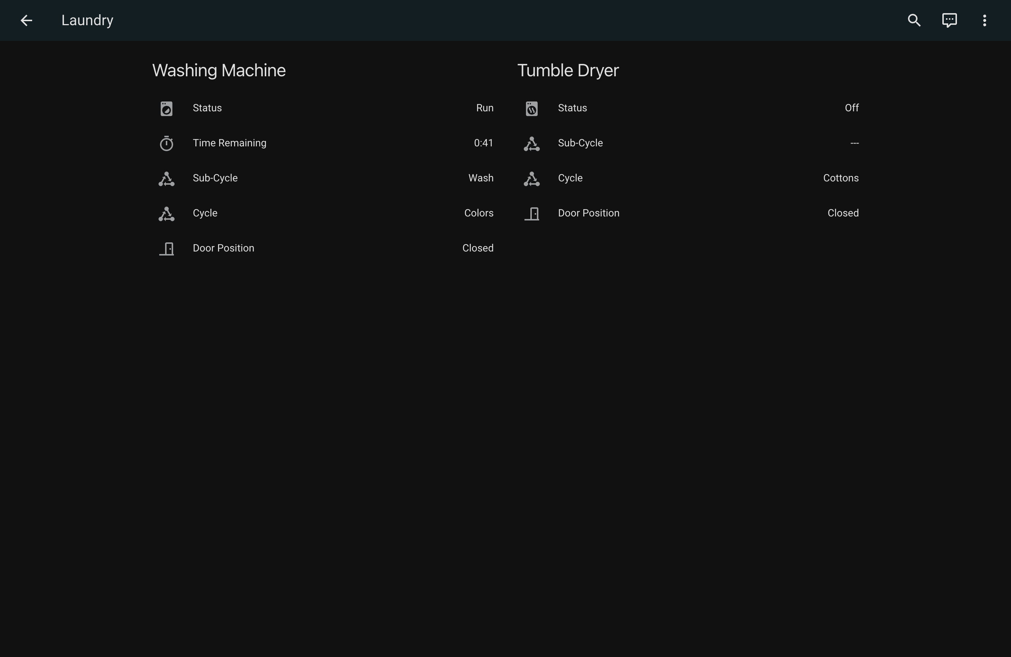This screenshot has height=657, width=1011.
Task: Open the search icon in header
Action: [x=914, y=20]
